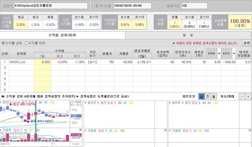Click the square marker before the 마이더스AI chart title
Image resolution: width=252 pixels, height=147 pixels.
pyautogui.click(x=1, y=102)
